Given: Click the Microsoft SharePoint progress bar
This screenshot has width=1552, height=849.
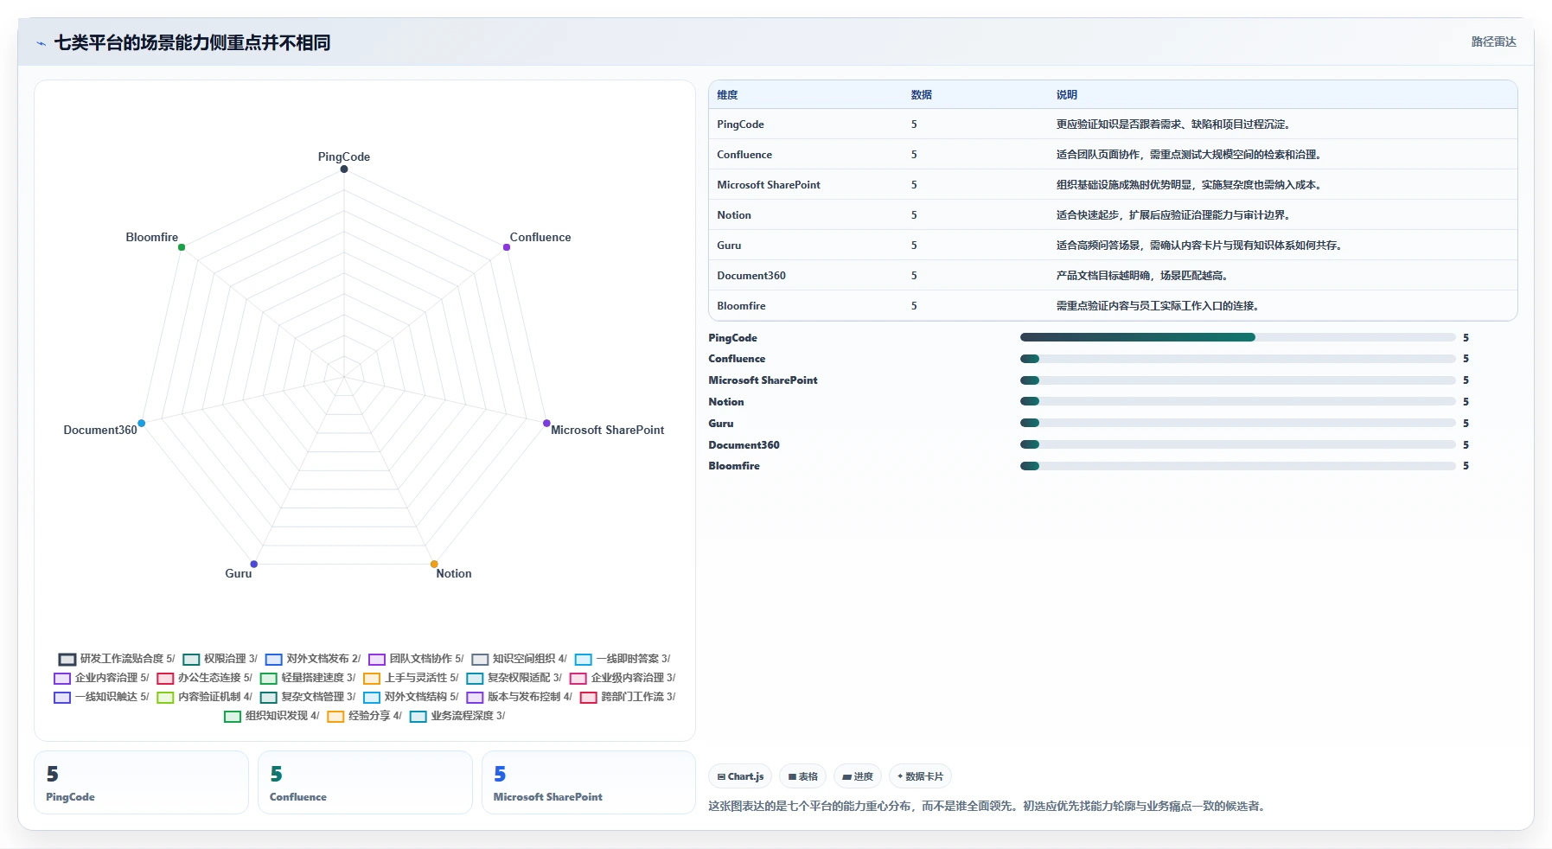Looking at the screenshot, I should [x=1238, y=380].
